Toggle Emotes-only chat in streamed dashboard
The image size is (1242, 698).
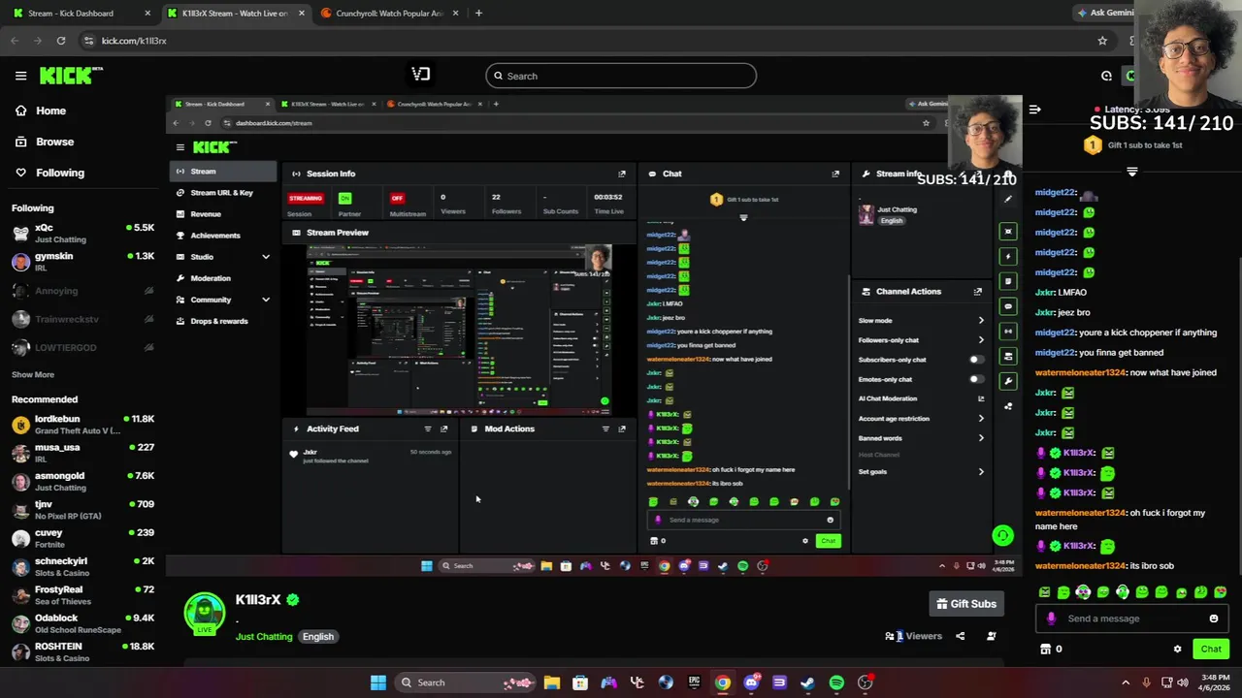(977, 379)
